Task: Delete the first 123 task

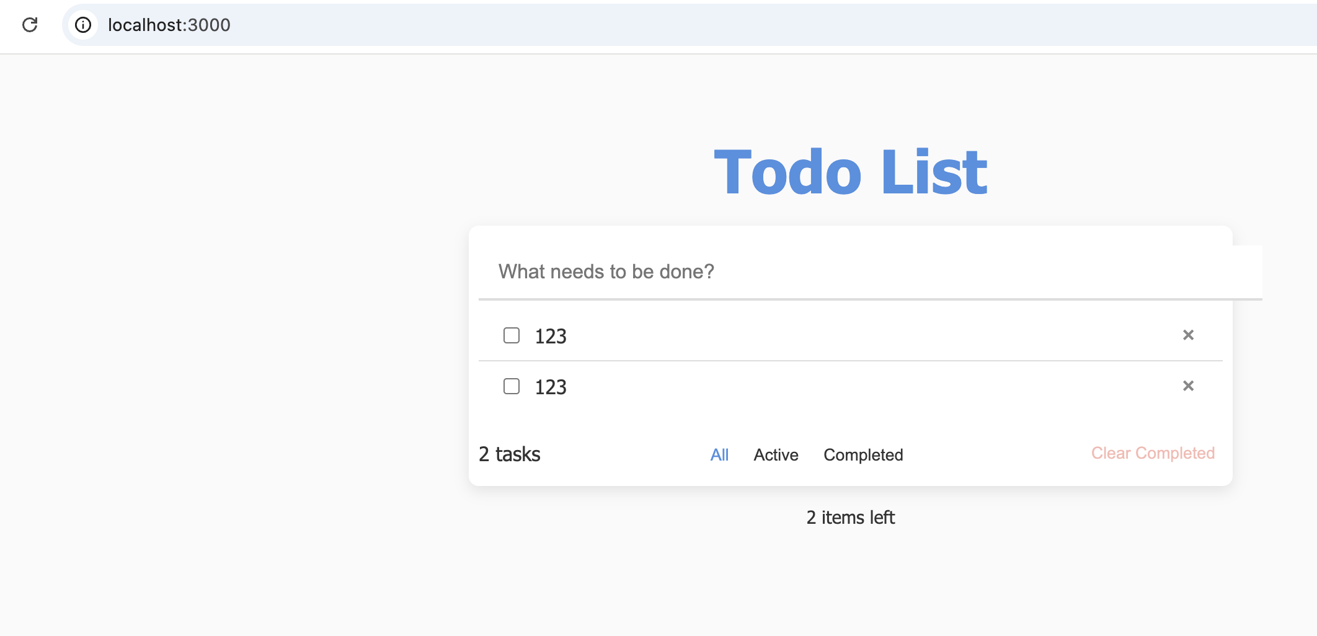Action: click(x=1188, y=335)
